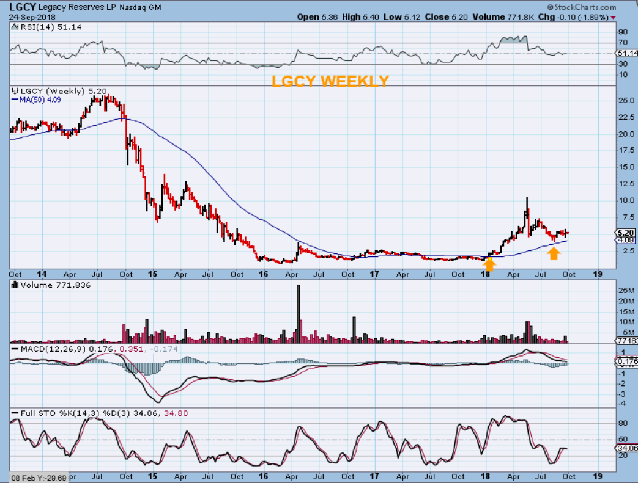Click the Close 5.20 value in header

[x=447, y=17]
